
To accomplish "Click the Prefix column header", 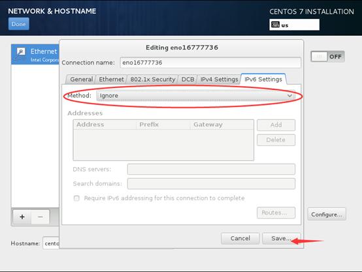I will [163, 125].
